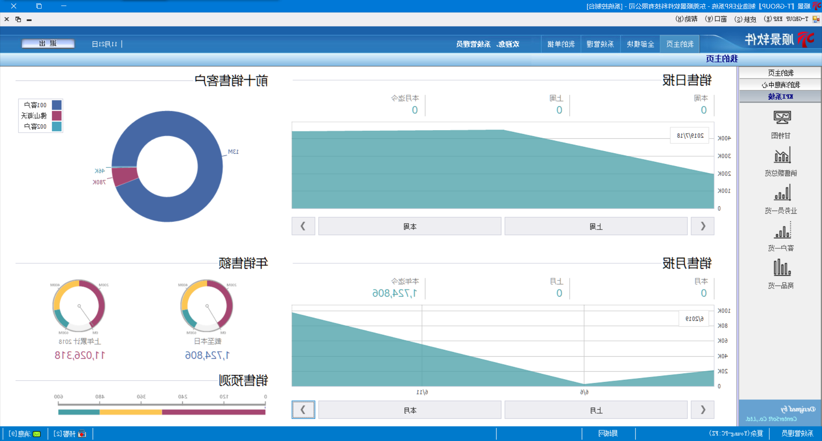822x441 pixels.
Task: Open the 商品一览 product list icon
Action: [782, 268]
